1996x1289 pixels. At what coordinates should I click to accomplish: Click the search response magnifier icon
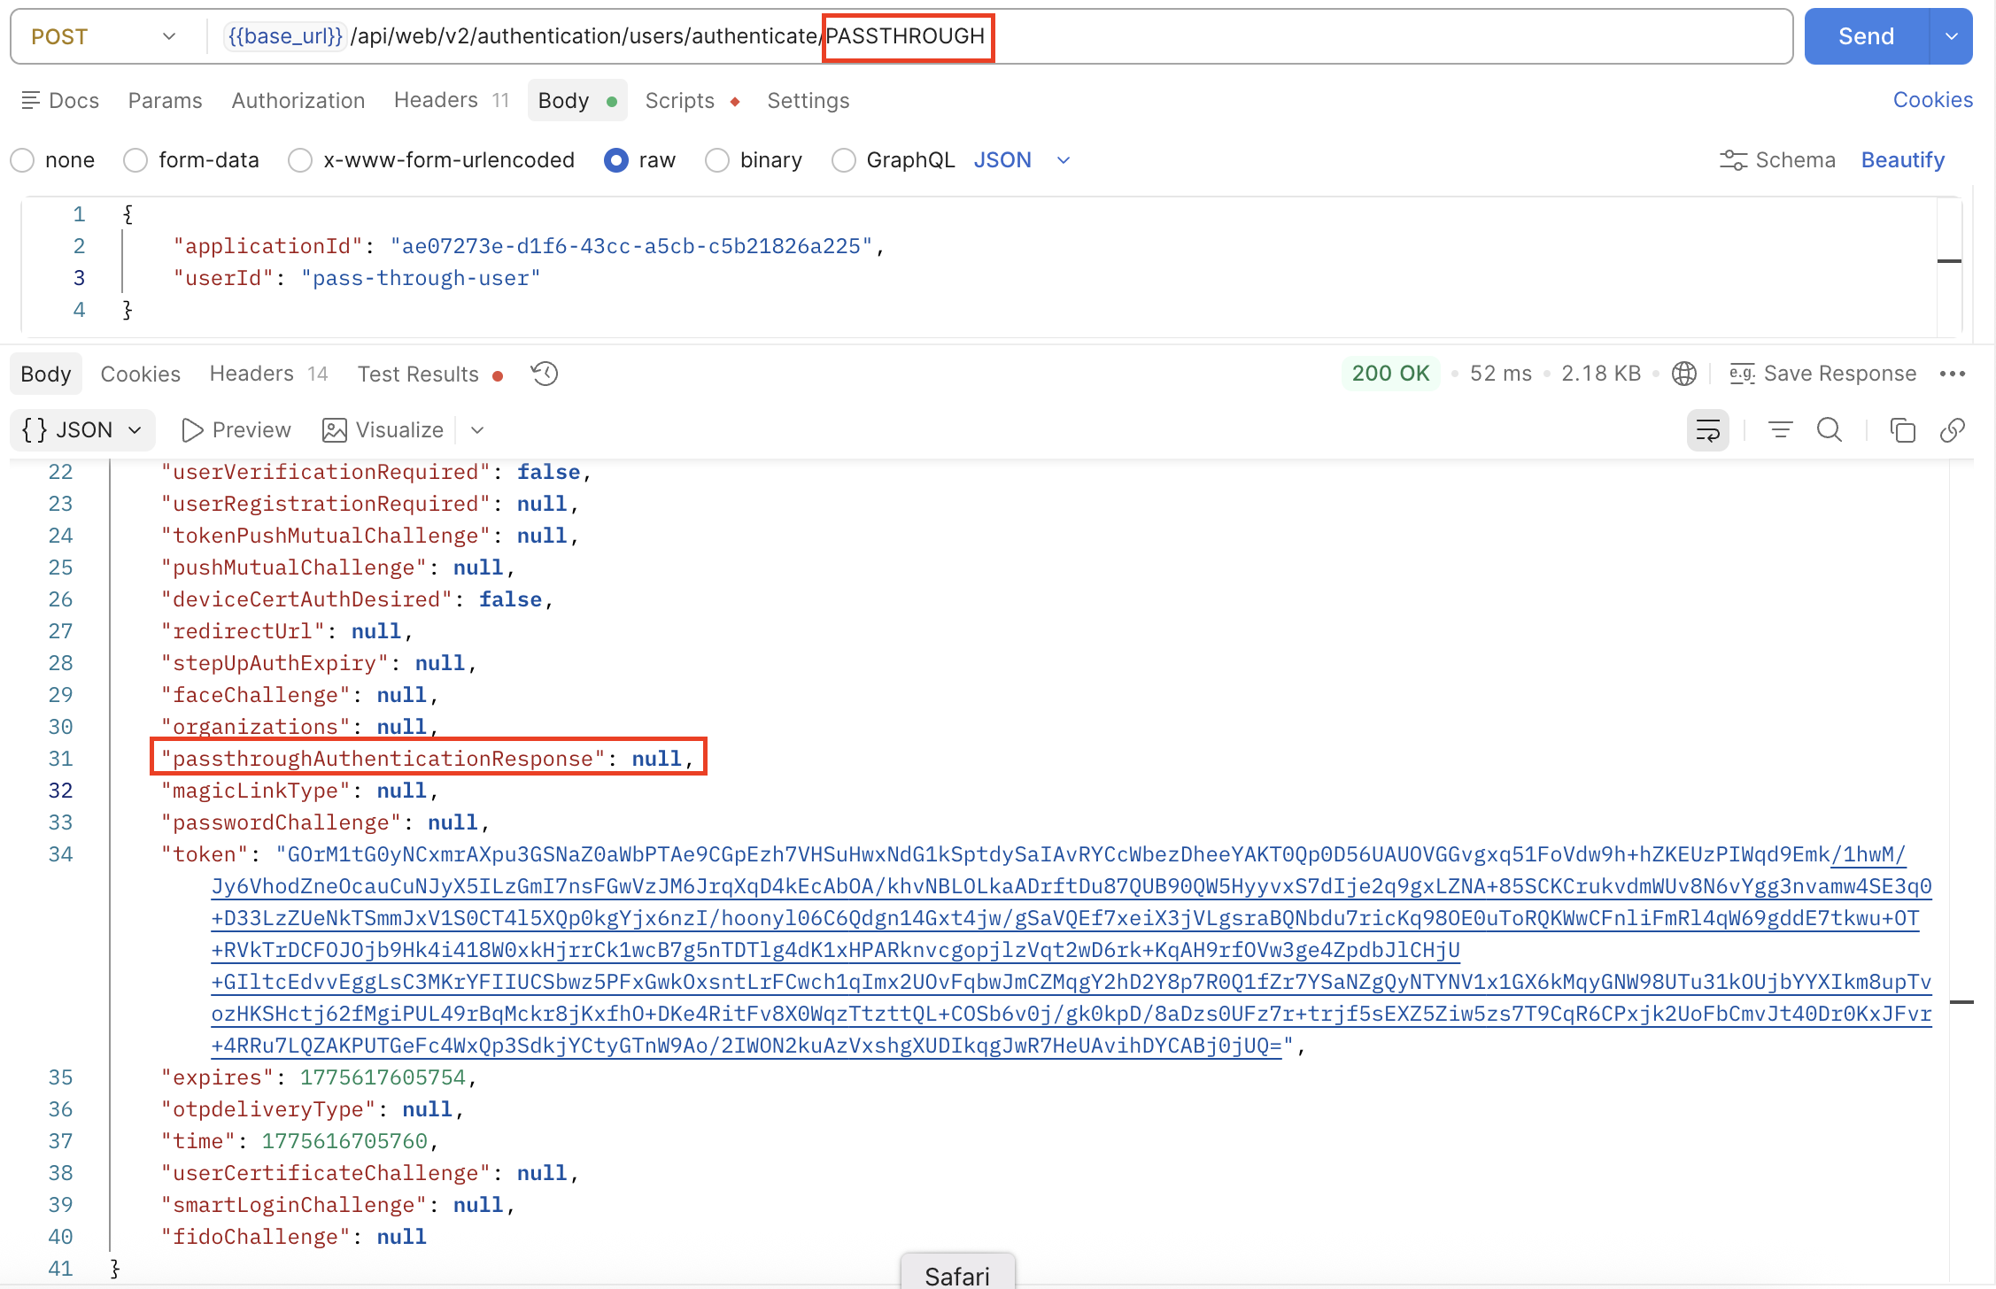click(1830, 430)
